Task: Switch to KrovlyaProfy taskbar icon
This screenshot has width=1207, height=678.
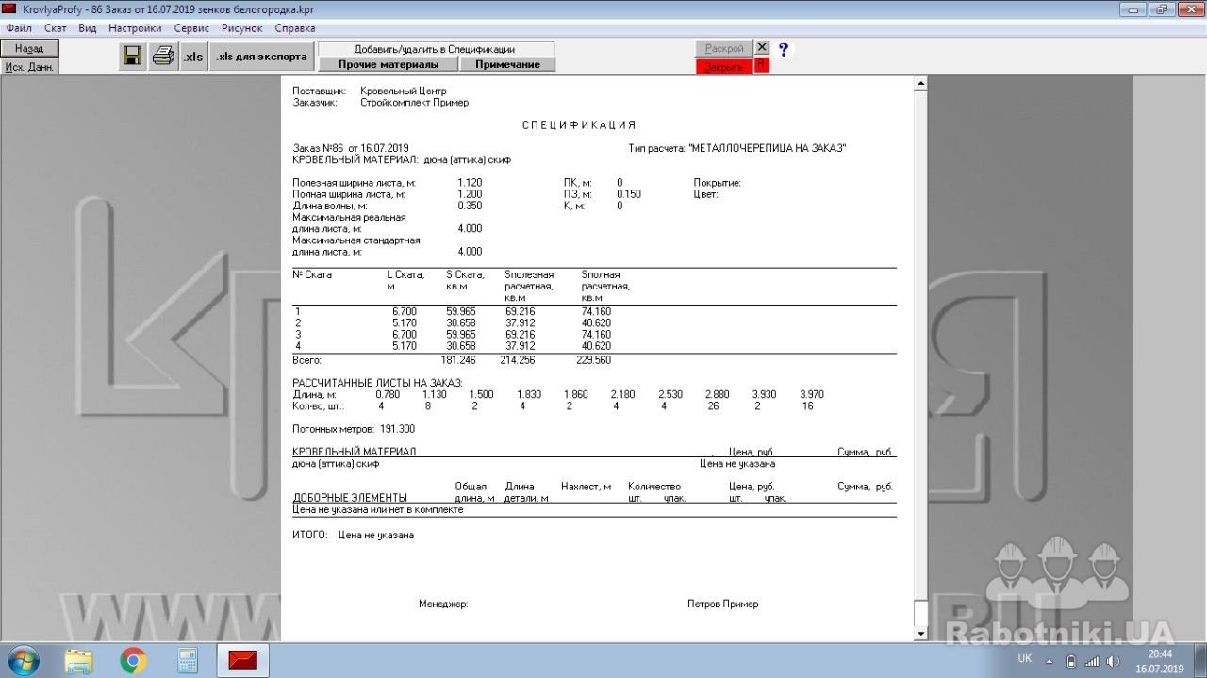Action: coord(243,660)
